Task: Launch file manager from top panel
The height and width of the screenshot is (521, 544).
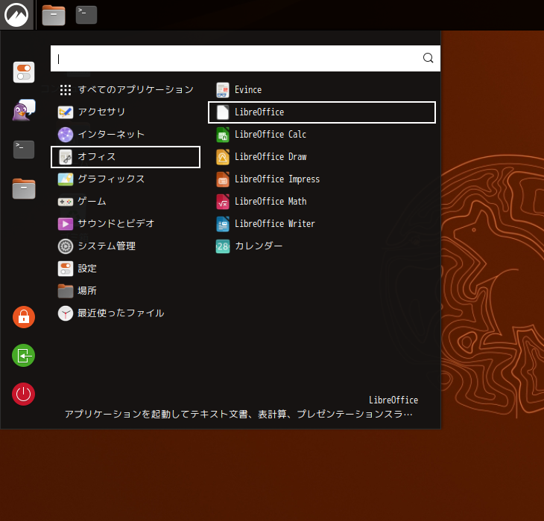Action: [54, 15]
